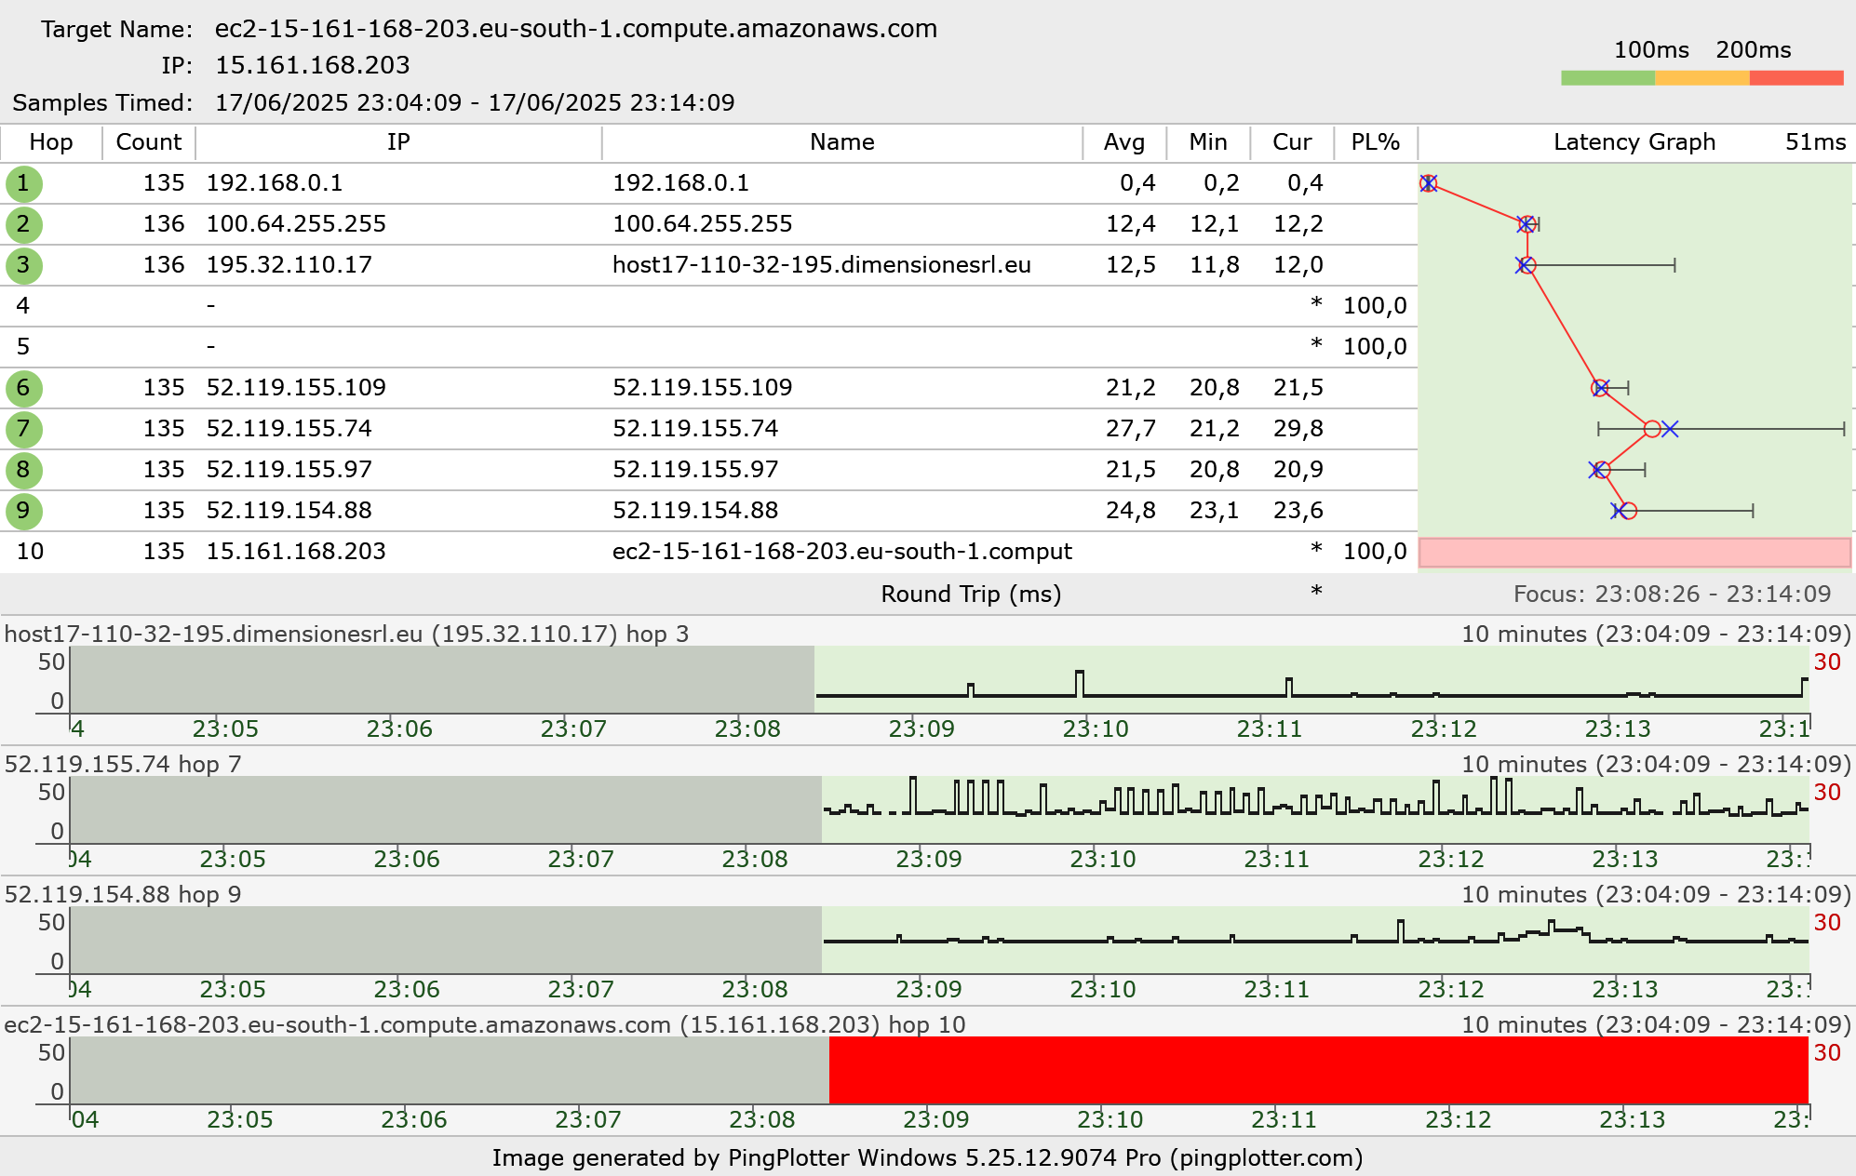This screenshot has height=1176, width=1856.
Task: Click the 23:10 time mark on hop 7 timeline
Action: 1103,858
